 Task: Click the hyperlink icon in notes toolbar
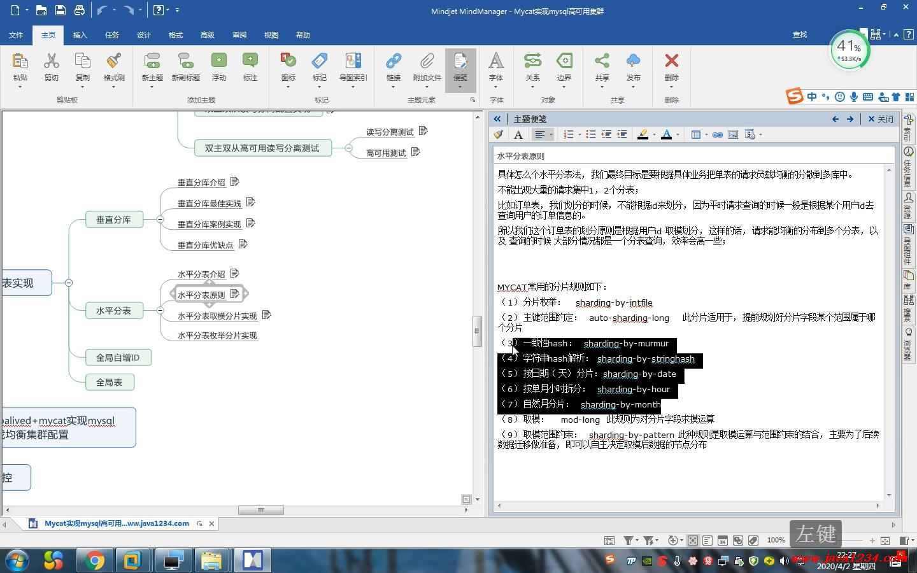718,134
